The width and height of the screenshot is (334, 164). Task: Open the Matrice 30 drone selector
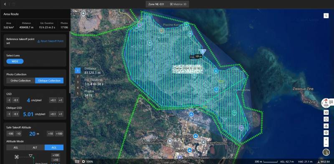[x=178, y=4]
